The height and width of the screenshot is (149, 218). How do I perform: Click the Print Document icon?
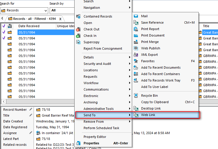tap(136, 35)
